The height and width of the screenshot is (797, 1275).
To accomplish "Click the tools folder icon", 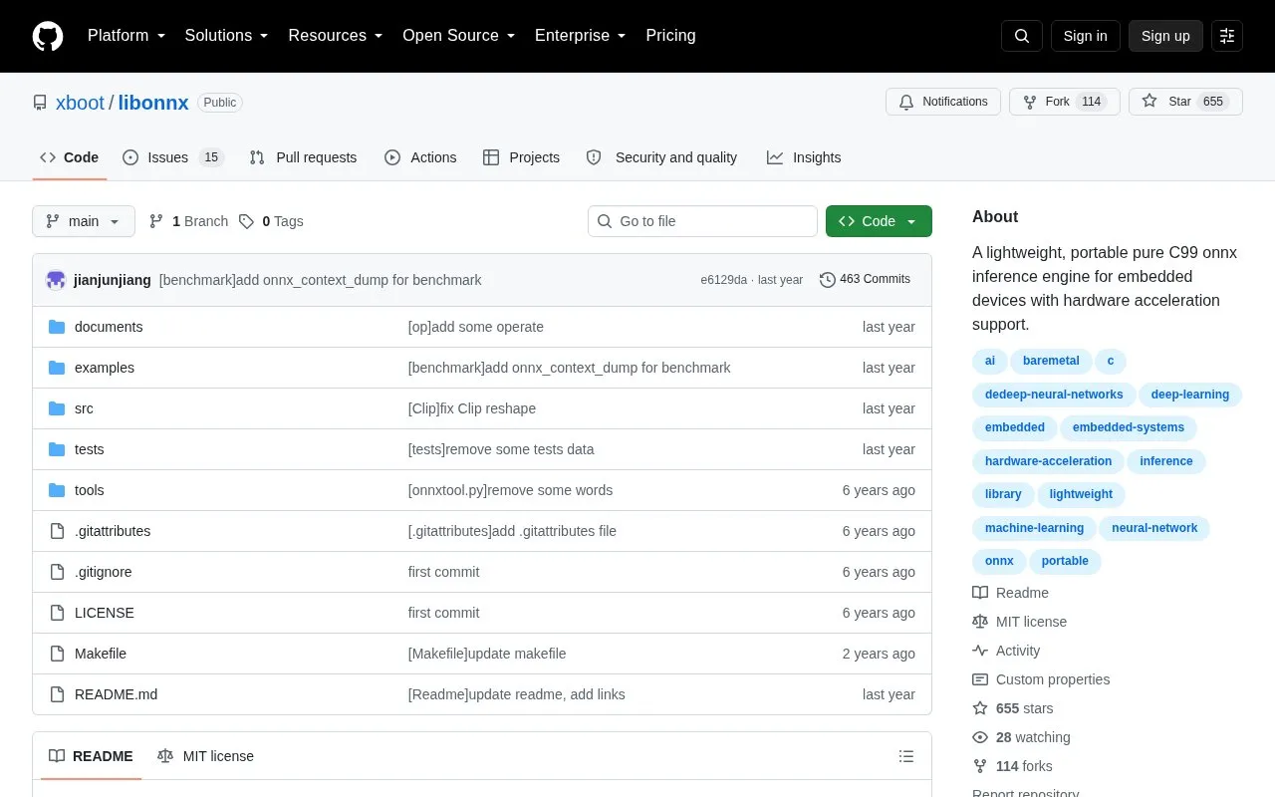I will click(57, 490).
